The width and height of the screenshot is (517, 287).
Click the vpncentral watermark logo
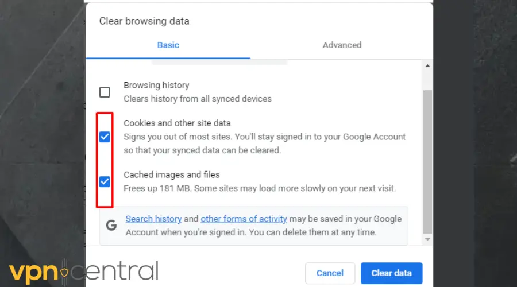tap(83, 271)
